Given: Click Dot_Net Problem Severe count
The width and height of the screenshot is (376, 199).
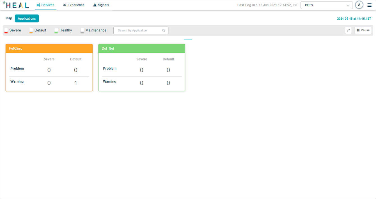Looking at the screenshot, I should (142, 70).
